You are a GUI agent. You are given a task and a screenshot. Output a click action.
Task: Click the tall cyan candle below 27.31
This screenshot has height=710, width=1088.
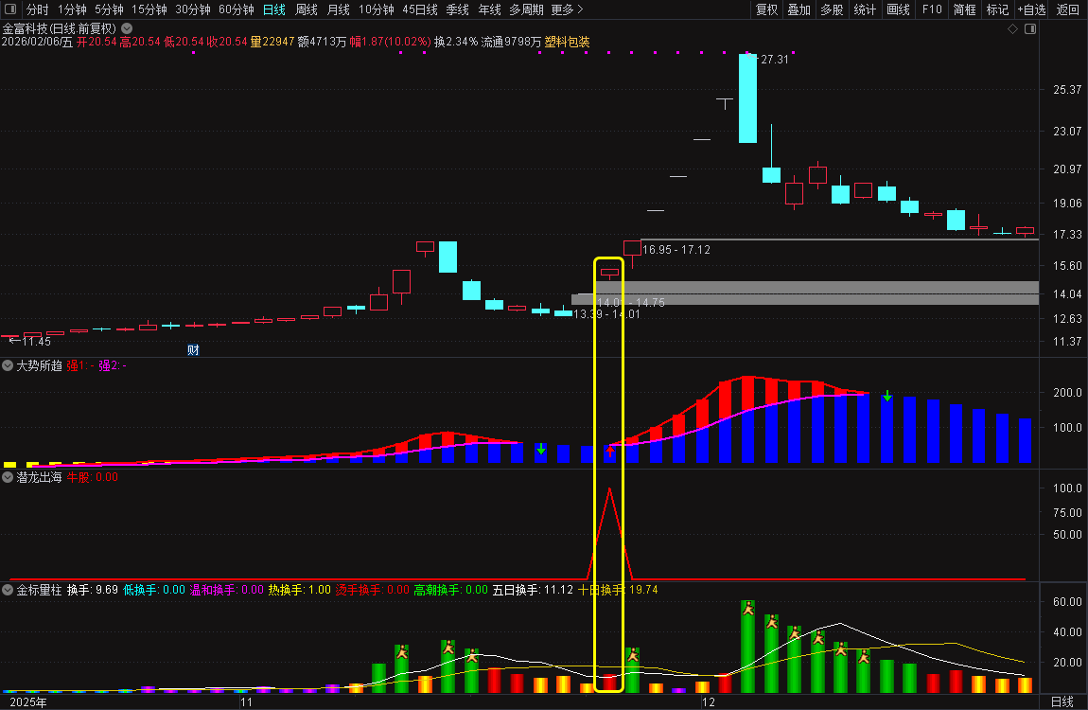(x=748, y=98)
